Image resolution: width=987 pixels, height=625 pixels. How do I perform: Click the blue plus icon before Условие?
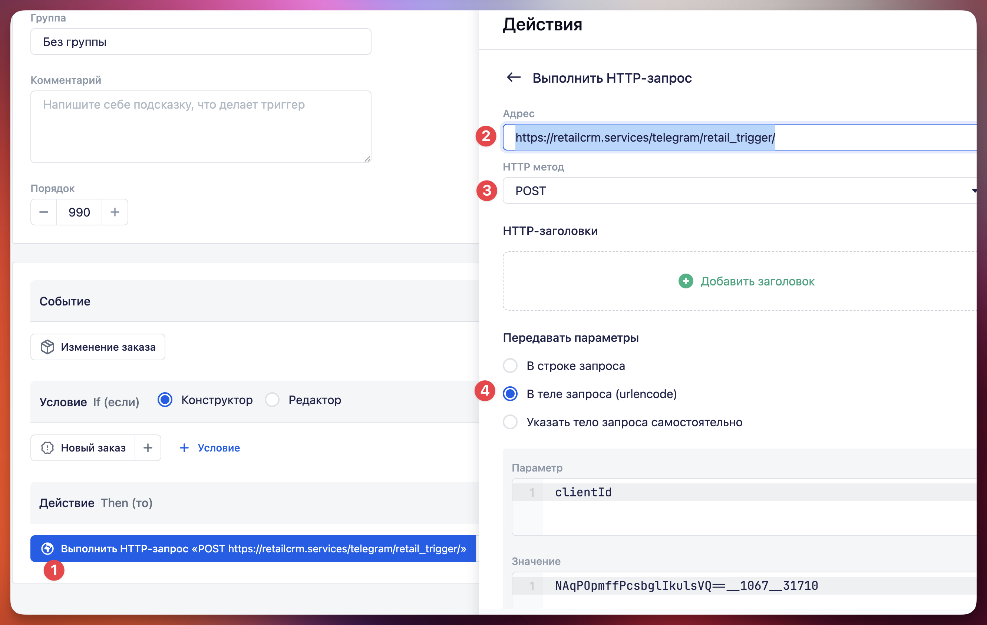[184, 447]
